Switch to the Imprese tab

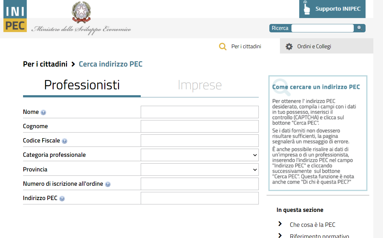[x=200, y=85]
